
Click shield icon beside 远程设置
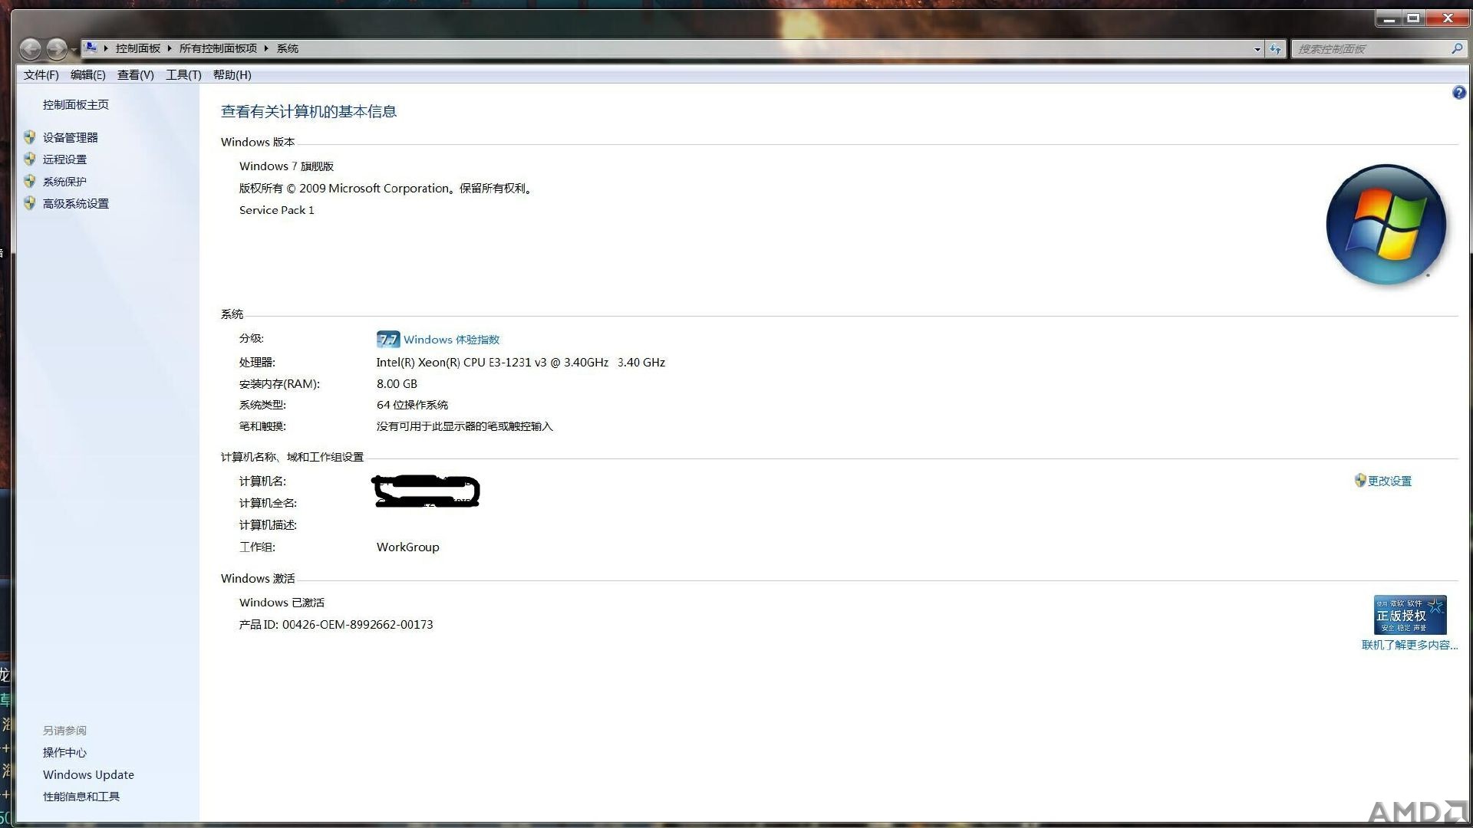(x=29, y=159)
